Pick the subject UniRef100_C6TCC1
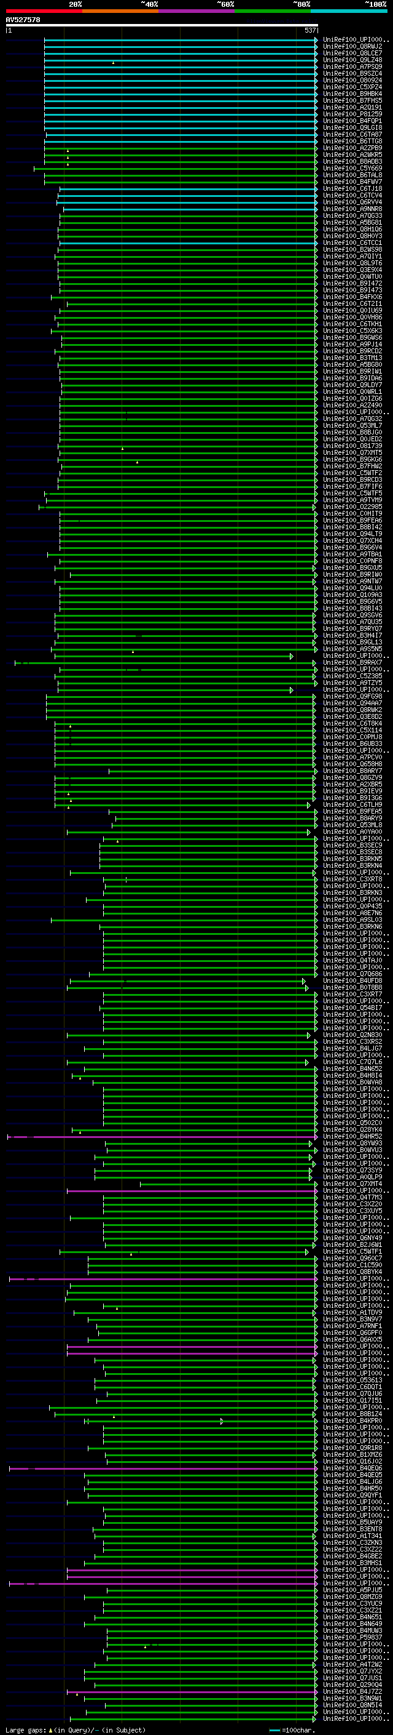Screen dimensions: 393x1735 click(352, 242)
